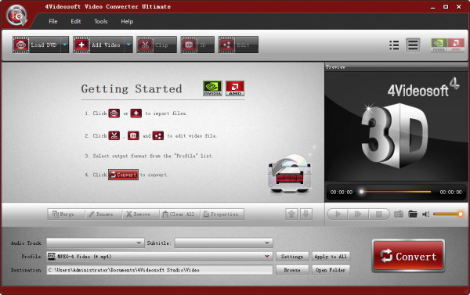Take a snapshot with the camera icon
This screenshot has width=470, height=295.
coord(399,214)
